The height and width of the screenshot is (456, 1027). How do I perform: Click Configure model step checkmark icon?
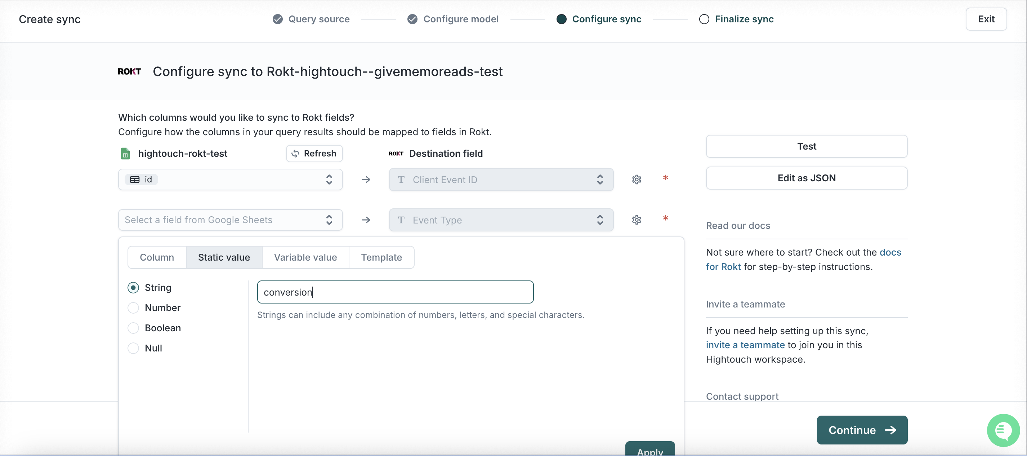coord(412,19)
